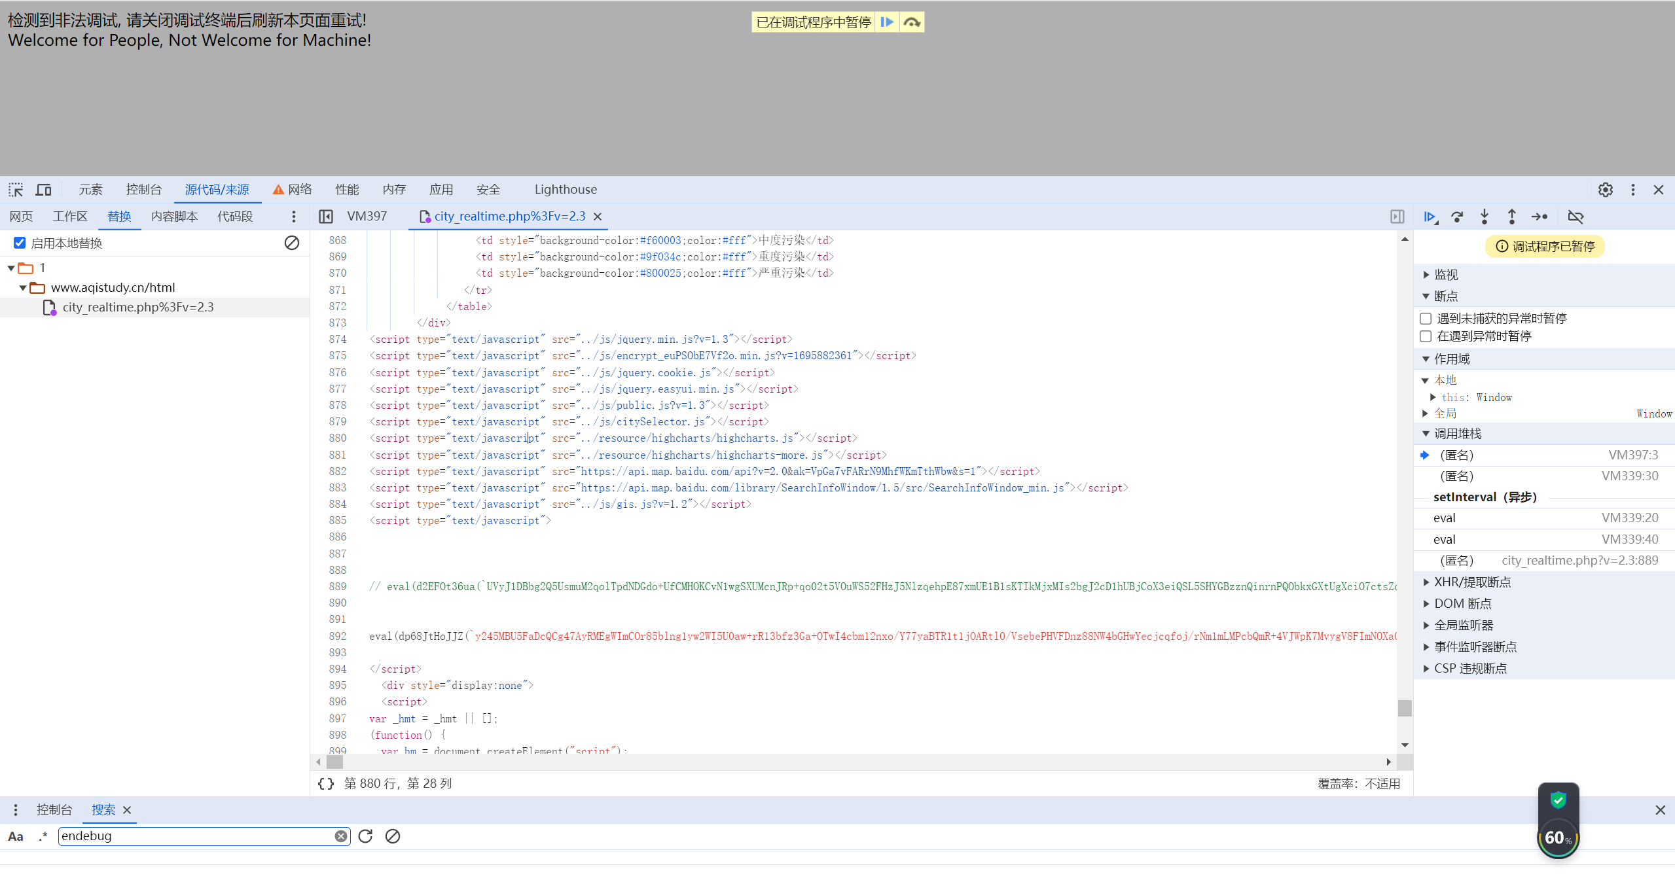
Task: Enable 遇到未捕获的异常时暂停 checkbox
Action: [x=1426, y=319]
